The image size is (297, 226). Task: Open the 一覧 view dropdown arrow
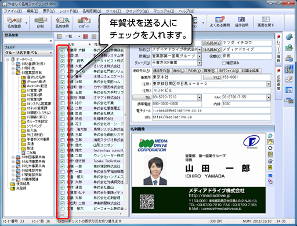point(79,36)
